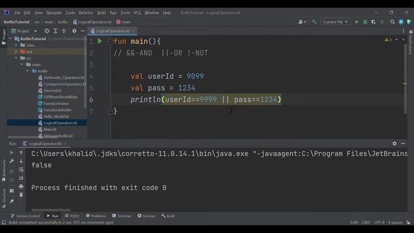Screen dimensions: 414x233
Task: Collapse All icon in Project panel header
Action: click(63, 31)
